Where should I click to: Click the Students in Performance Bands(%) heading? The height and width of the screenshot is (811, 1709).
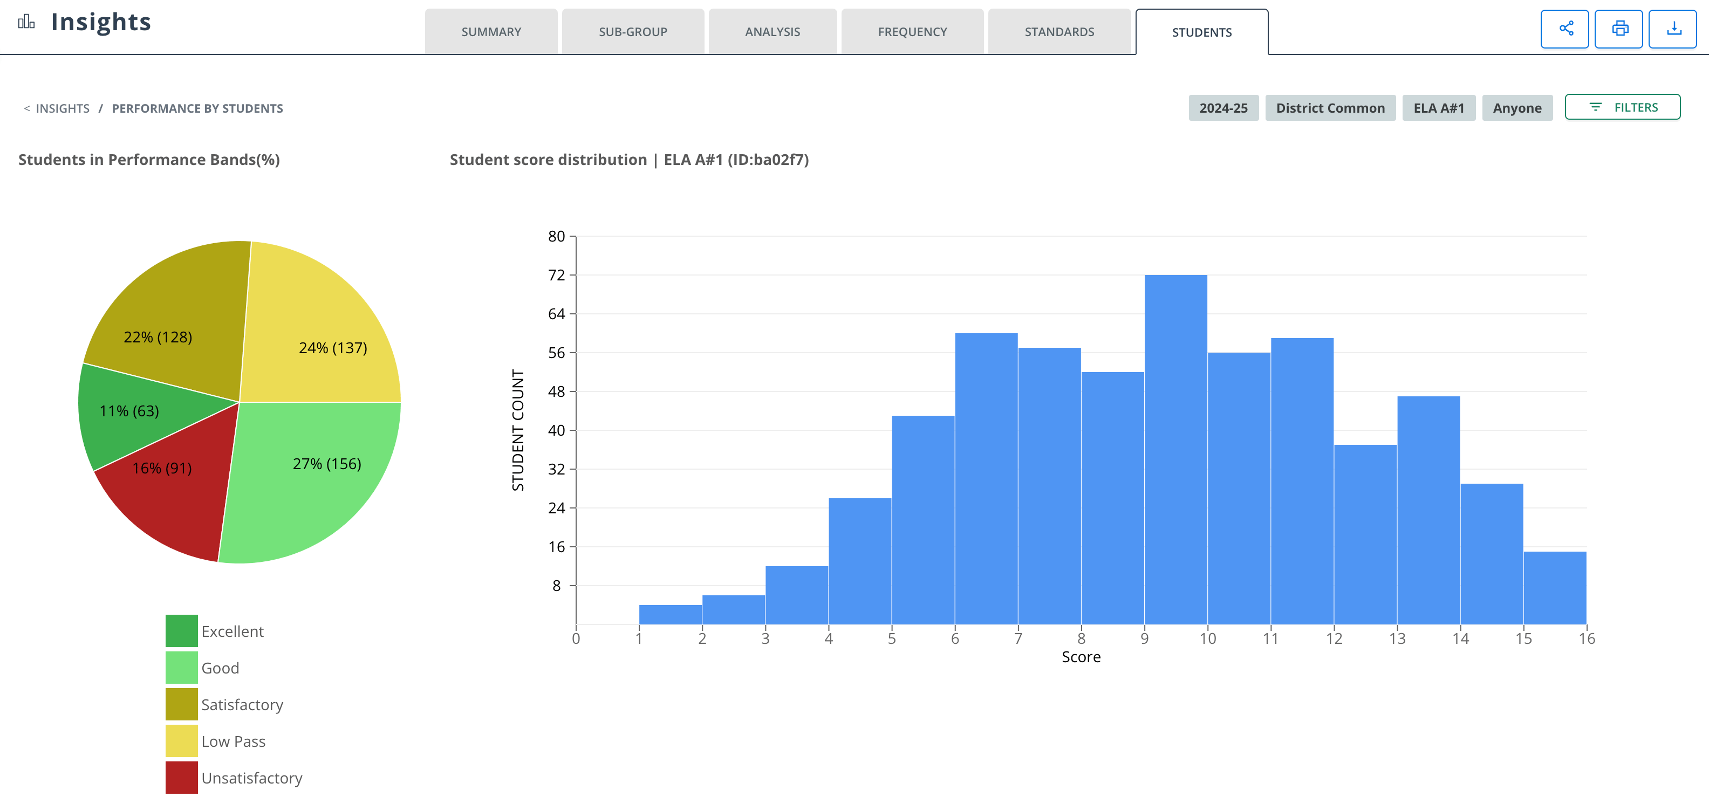pyautogui.click(x=149, y=160)
